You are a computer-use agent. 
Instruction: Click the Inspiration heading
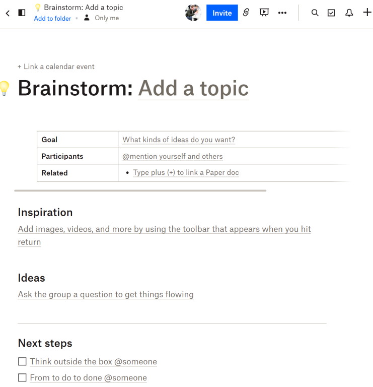coord(45,213)
